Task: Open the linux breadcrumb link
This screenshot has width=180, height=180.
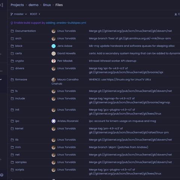Action: [47, 5]
